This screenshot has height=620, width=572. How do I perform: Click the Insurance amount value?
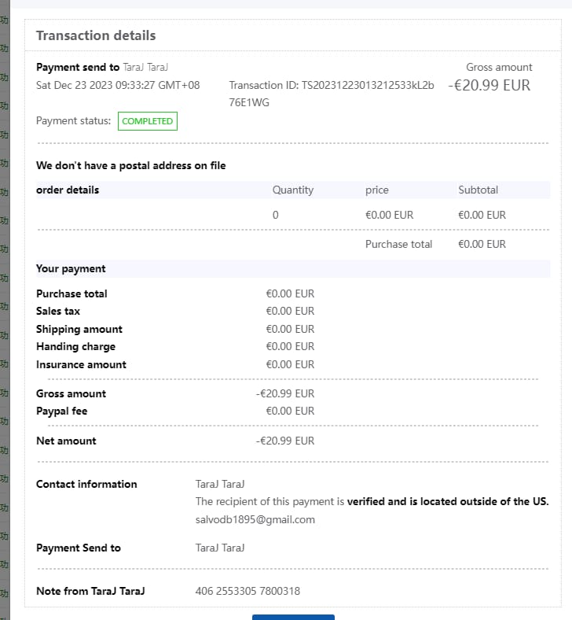coord(290,364)
